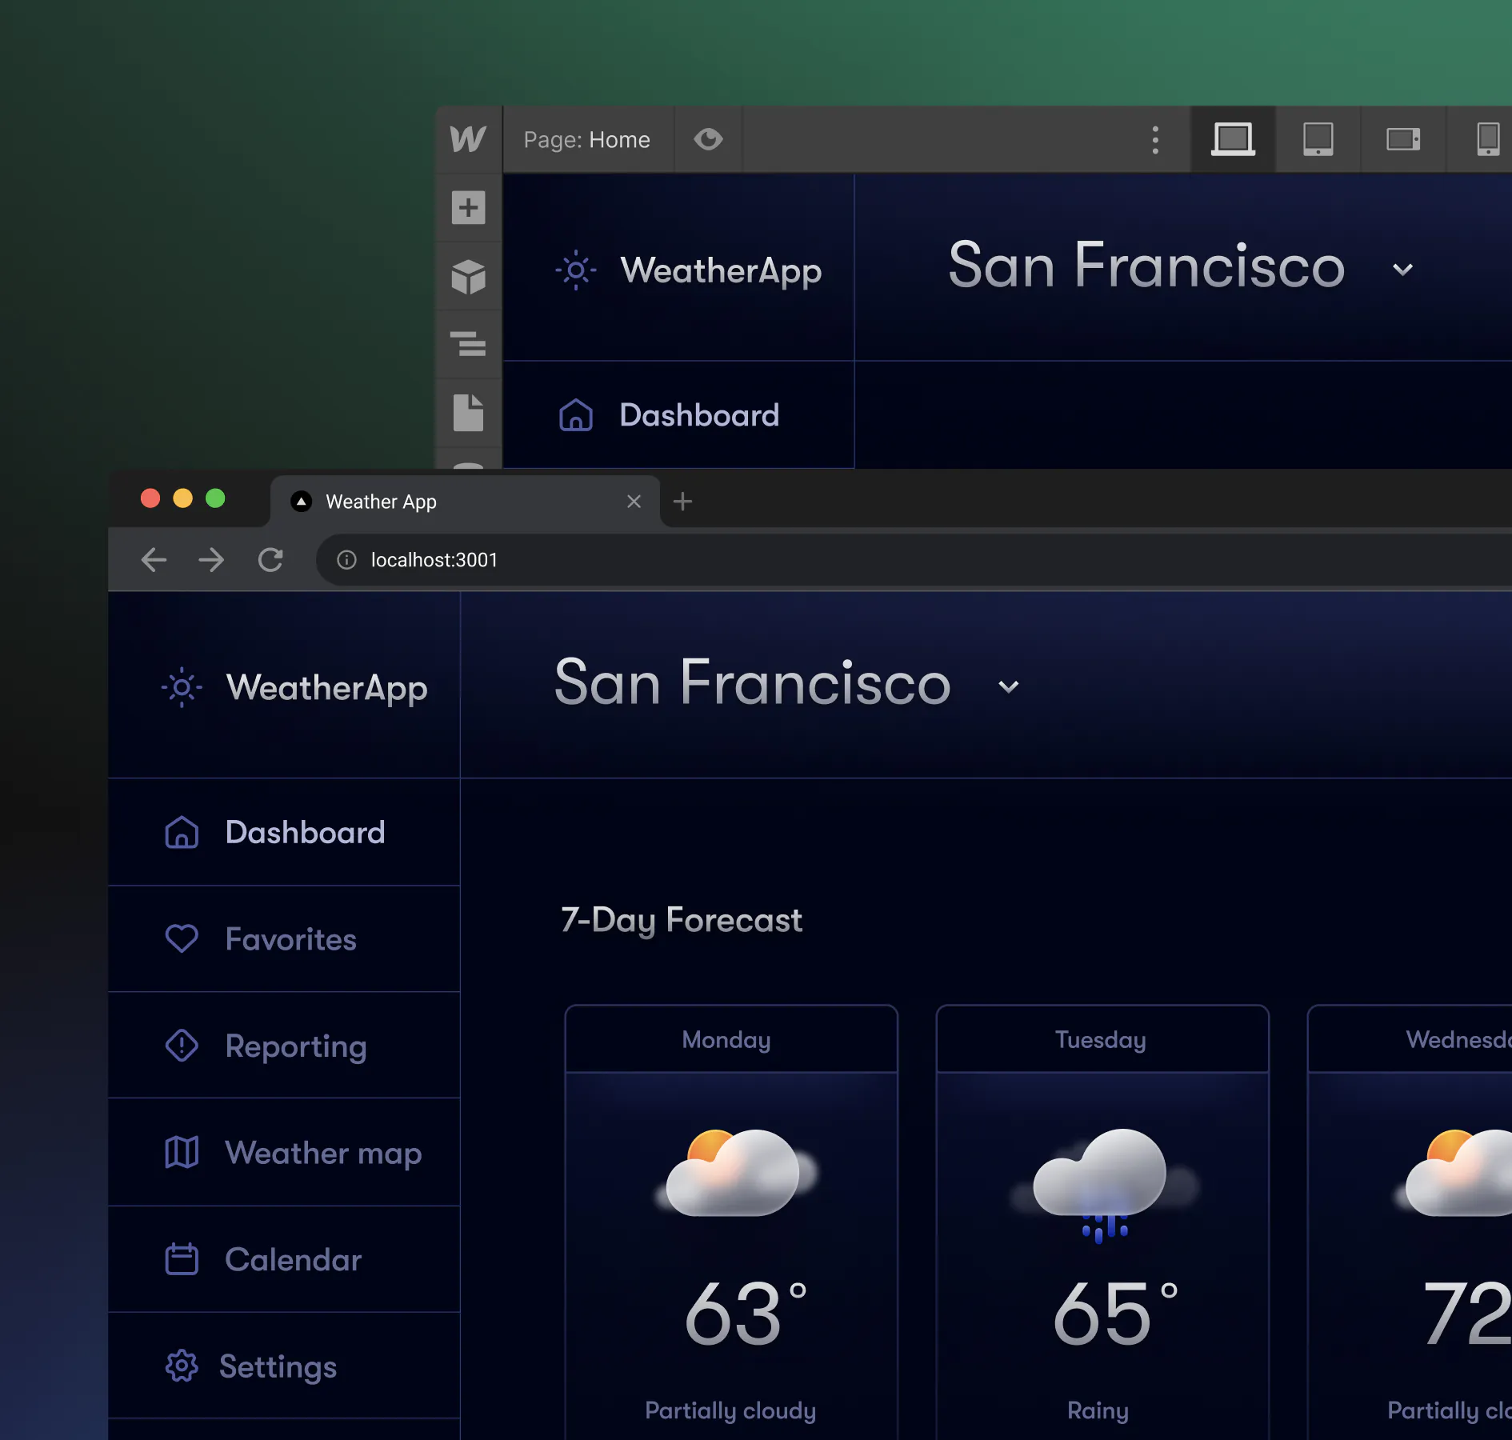Toggle the preview eye in Webflow toolbar
Image resolution: width=1512 pixels, height=1440 pixels.
[x=708, y=139]
